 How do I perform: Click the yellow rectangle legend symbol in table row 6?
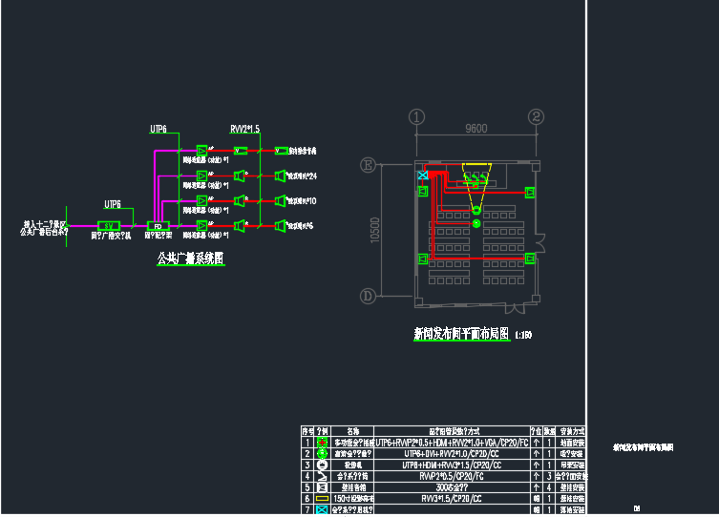pos(323,498)
